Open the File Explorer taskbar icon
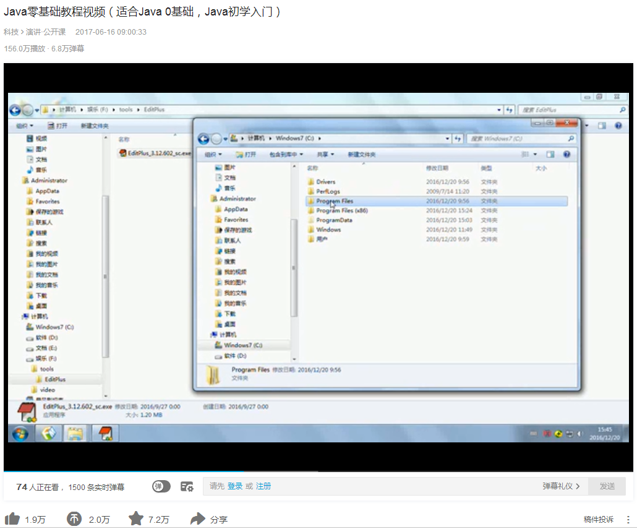Image resolution: width=637 pixels, height=529 pixels. click(x=75, y=434)
